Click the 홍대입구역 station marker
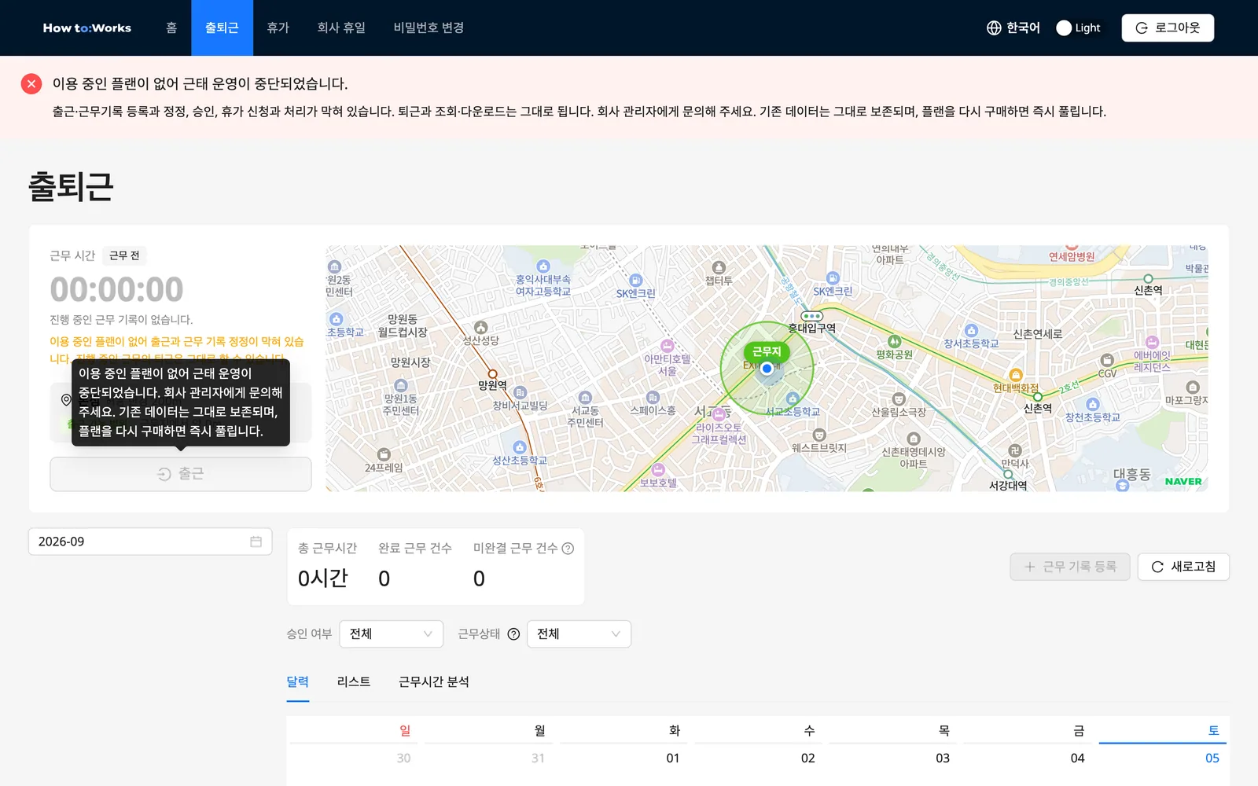This screenshot has width=1258, height=786. 811,316
